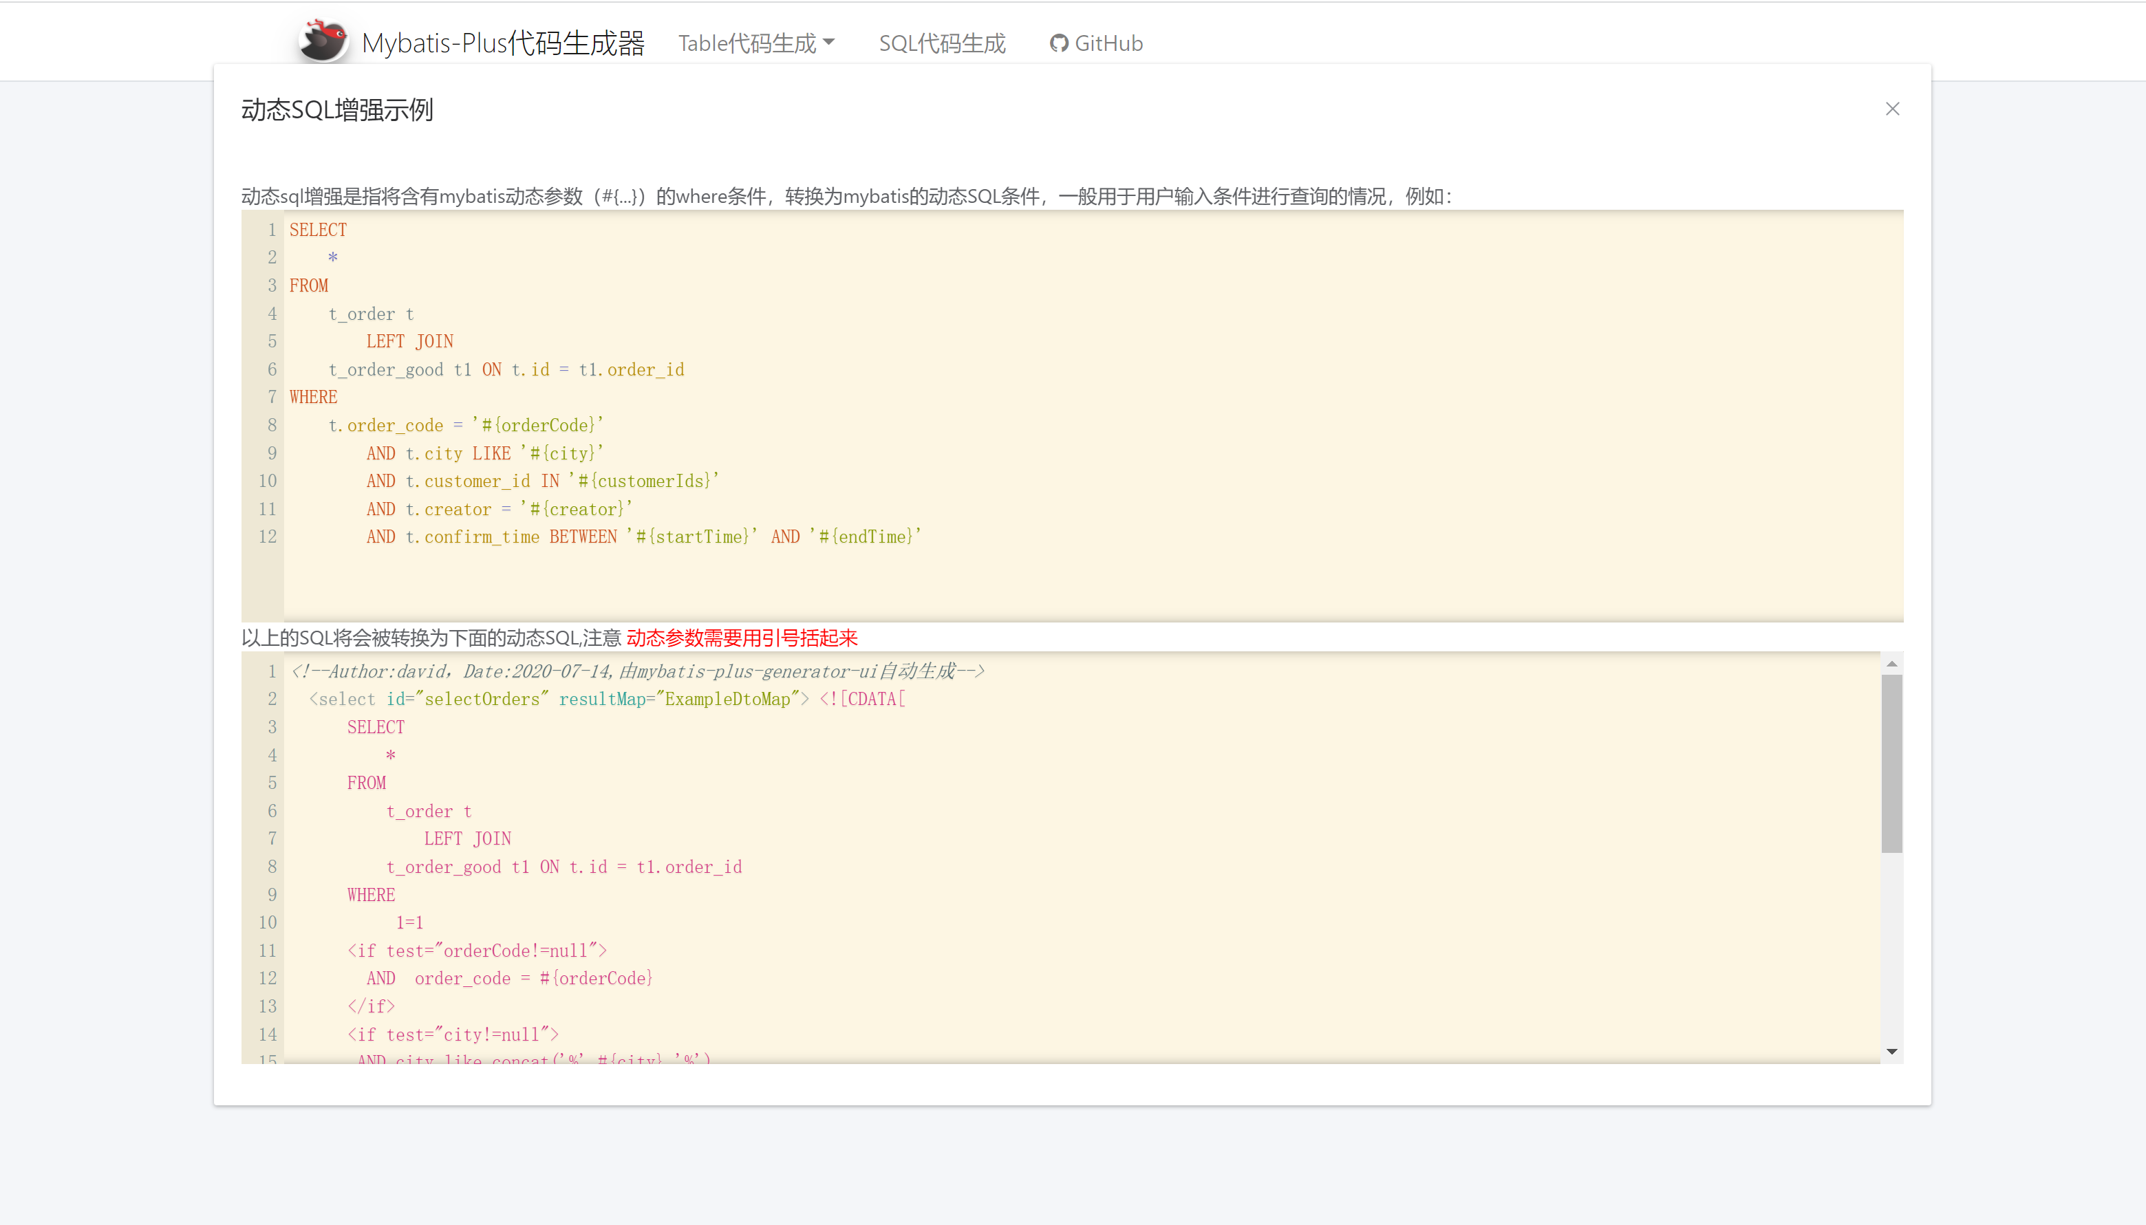The height and width of the screenshot is (1225, 2146).
Task: Close the 动态SQL增强示例 dialog
Action: click(x=1892, y=109)
